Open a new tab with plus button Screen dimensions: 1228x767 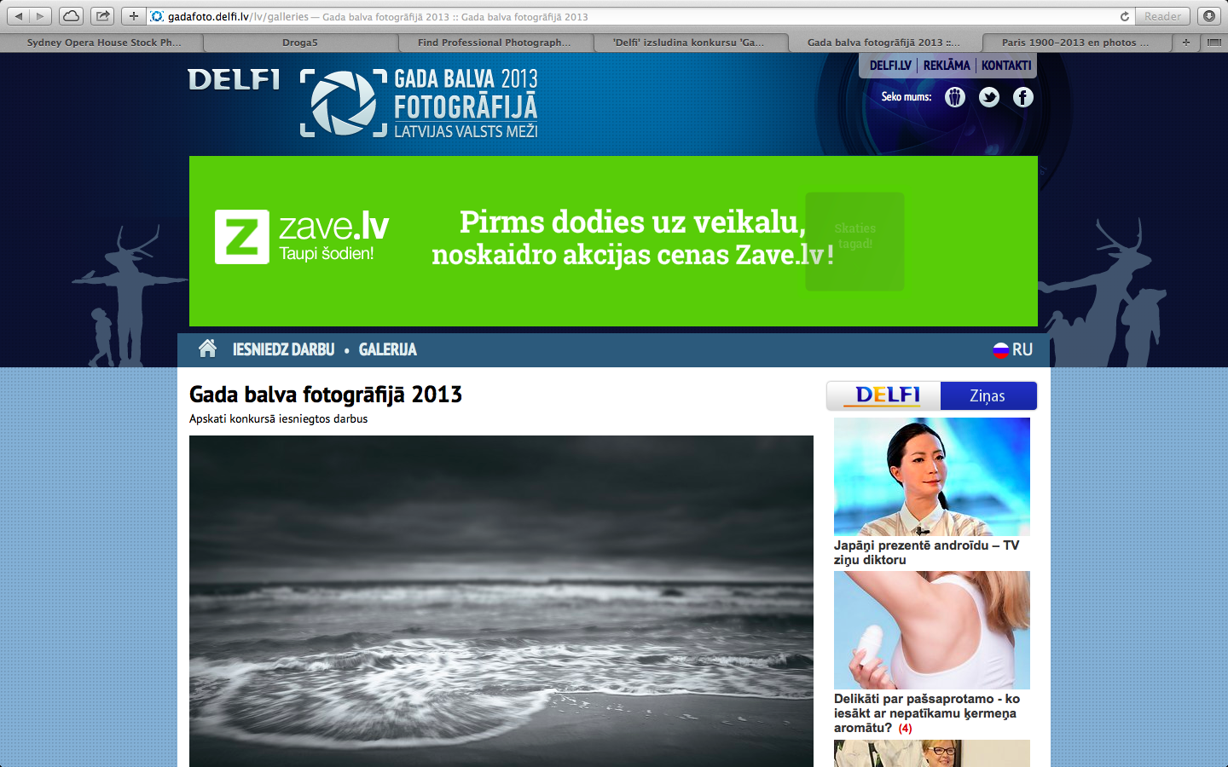pos(1186,42)
